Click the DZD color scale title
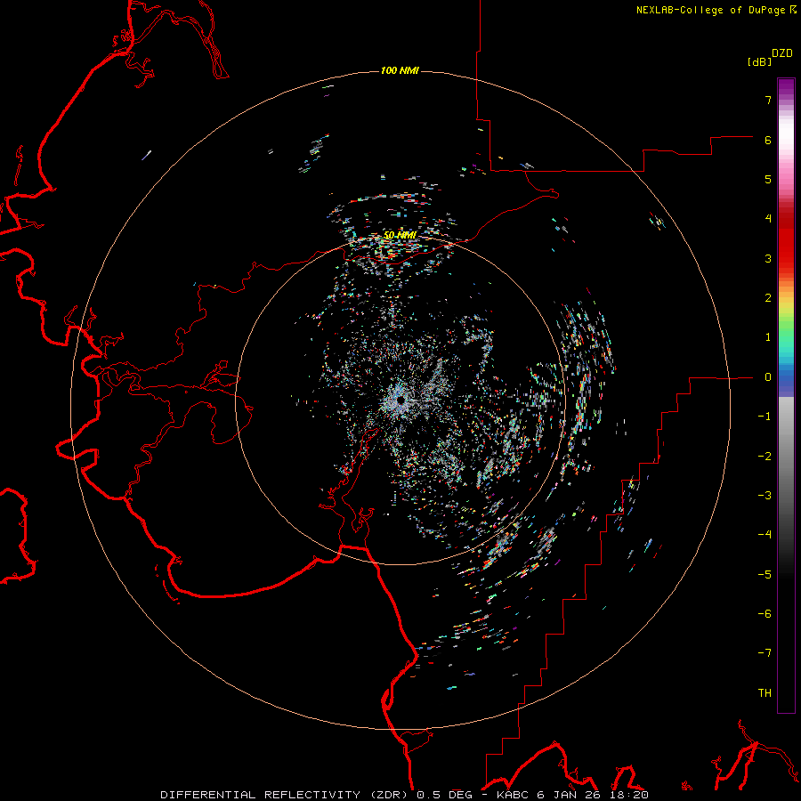Viewport: 801px width, 801px height. pyautogui.click(x=782, y=53)
